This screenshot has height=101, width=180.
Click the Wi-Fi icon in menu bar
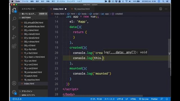[x=126, y=1]
